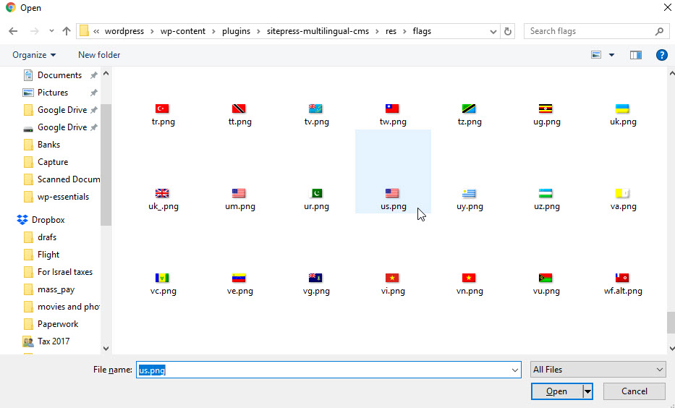Navigate to res folder in path

coord(391,31)
